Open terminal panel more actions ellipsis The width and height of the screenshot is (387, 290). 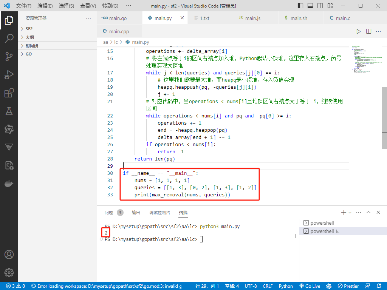coord(359,212)
